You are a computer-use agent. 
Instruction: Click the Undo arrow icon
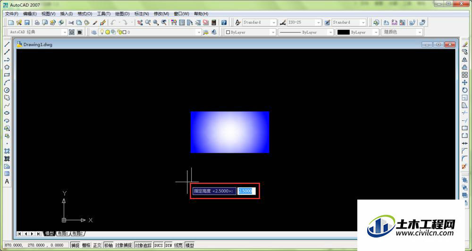click(113, 23)
